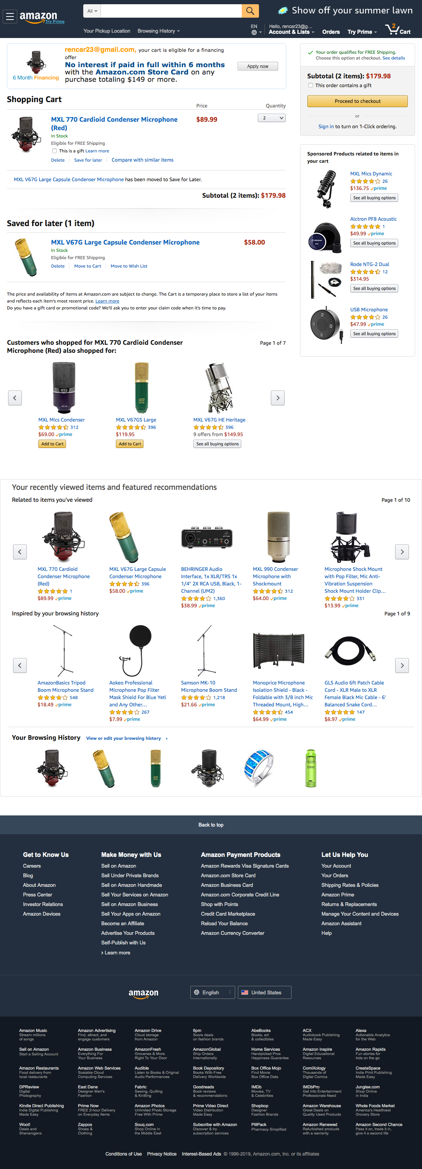Click Proceed to checkout button
Screen dimensions: 422x1169
click(x=357, y=101)
